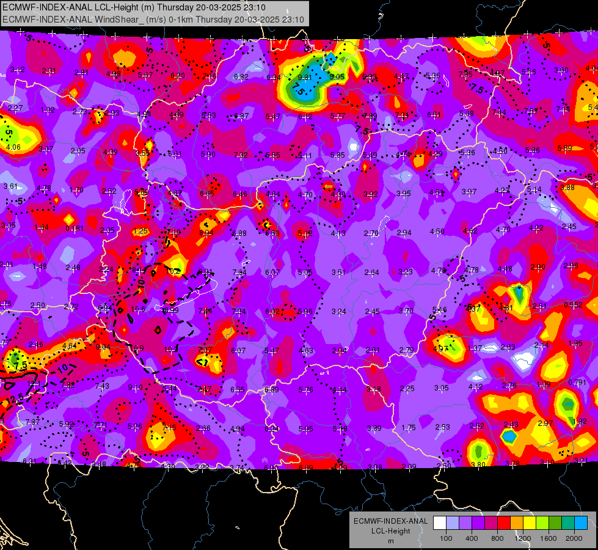Click the 3.51 wind shear value
The height and width of the screenshot is (550, 598).
click(x=338, y=272)
